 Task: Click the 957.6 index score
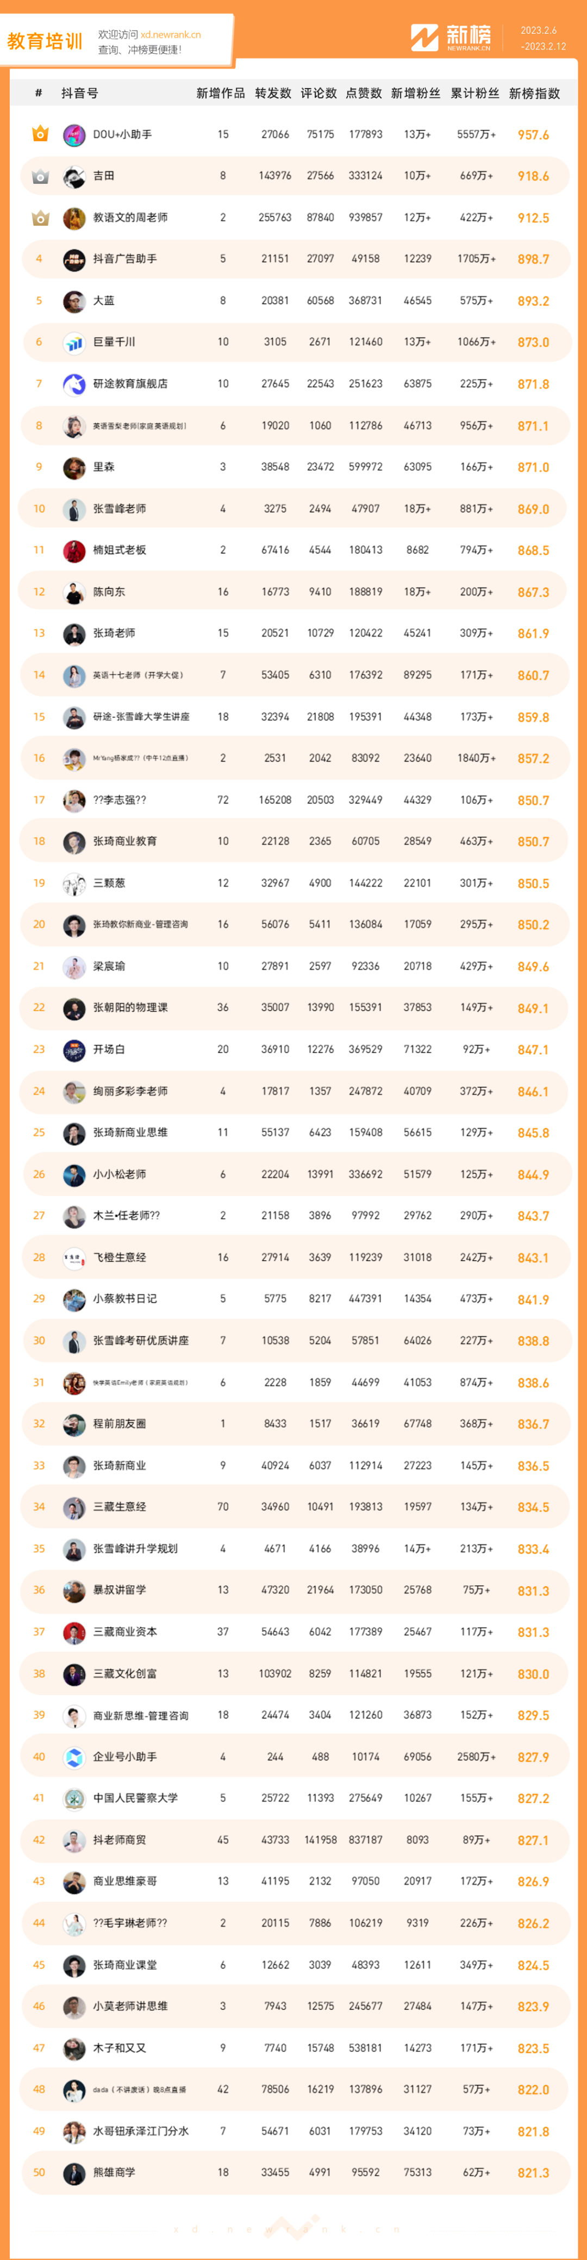pyautogui.click(x=534, y=135)
